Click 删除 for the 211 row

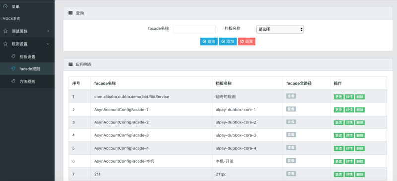click(x=360, y=175)
